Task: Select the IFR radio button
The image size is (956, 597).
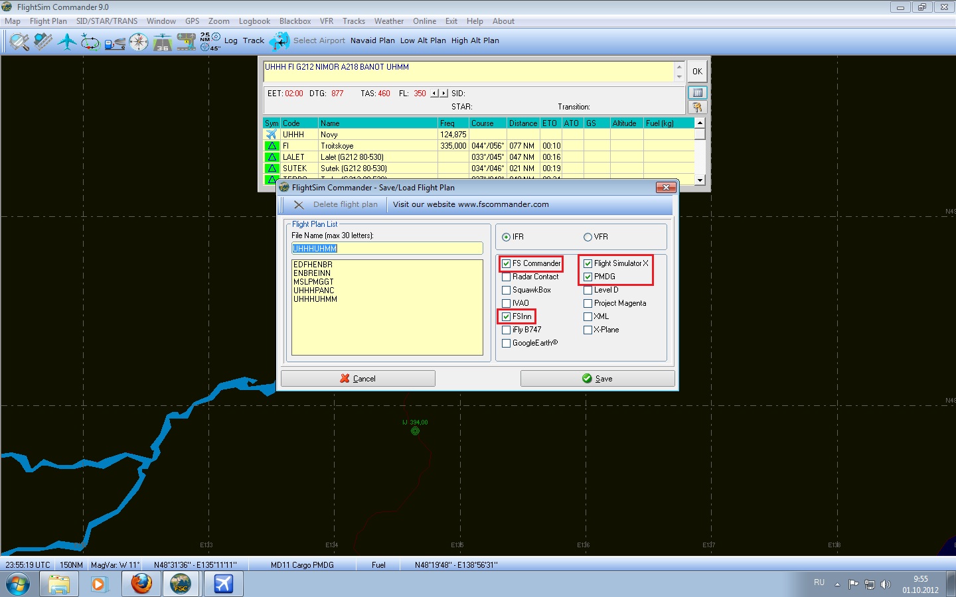Action: tap(507, 237)
